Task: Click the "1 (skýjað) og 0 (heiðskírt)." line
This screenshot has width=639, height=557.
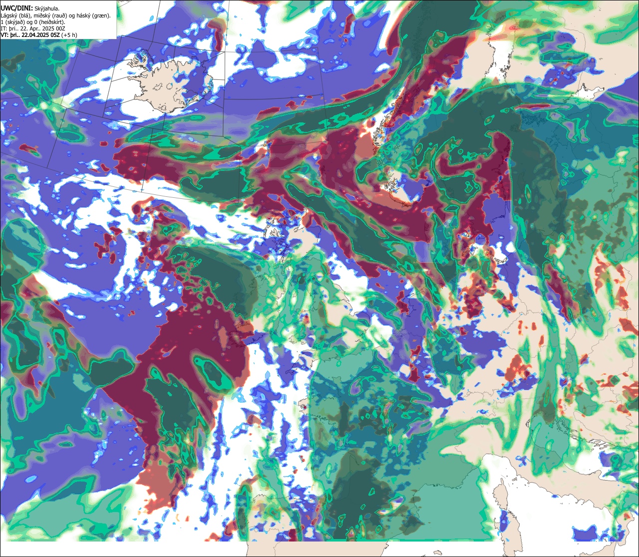Action: [x=33, y=22]
